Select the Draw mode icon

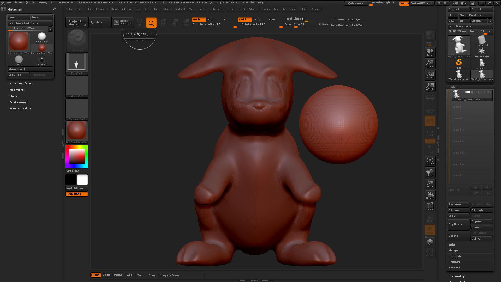click(151, 22)
